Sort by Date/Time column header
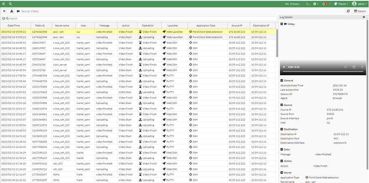 click(13, 25)
